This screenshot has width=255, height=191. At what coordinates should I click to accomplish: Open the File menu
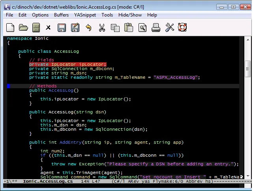9,15
